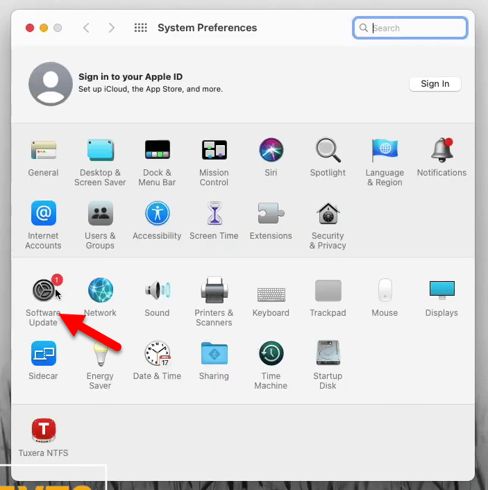Go back with the left chevron

[87, 28]
